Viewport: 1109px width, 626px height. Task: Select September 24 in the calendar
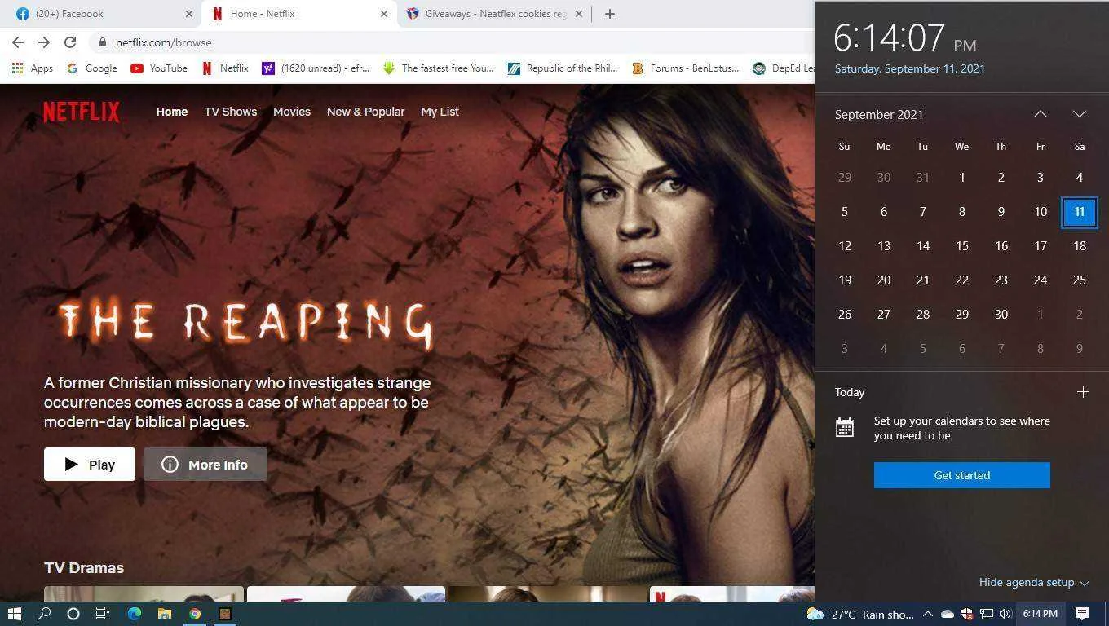point(1041,280)
